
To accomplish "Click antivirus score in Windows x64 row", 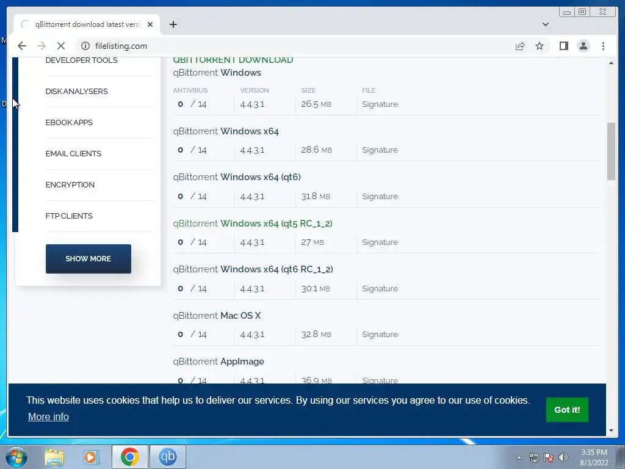I will [192, 150].
